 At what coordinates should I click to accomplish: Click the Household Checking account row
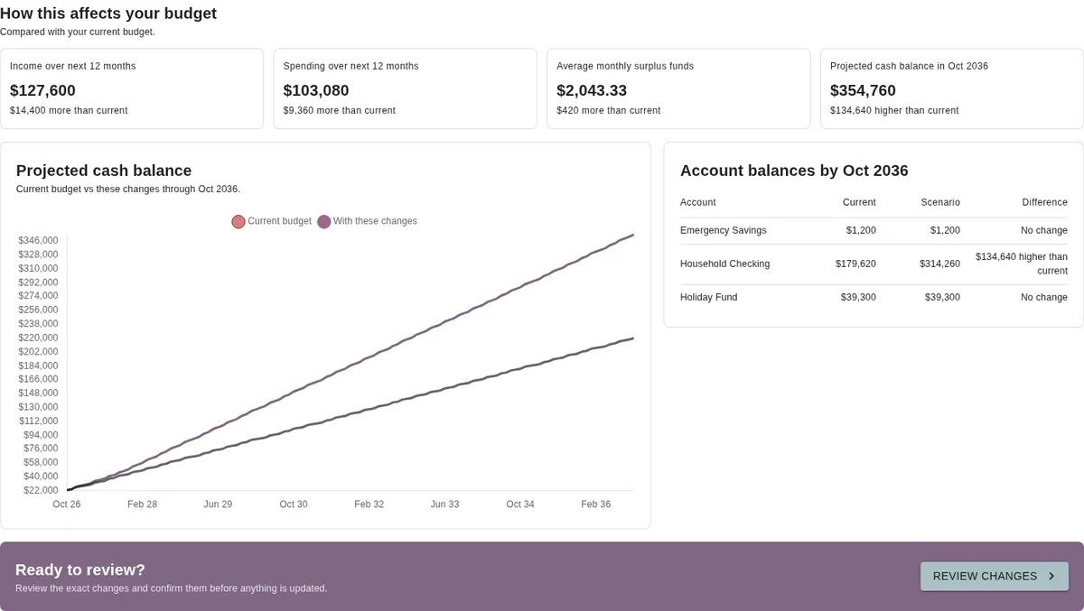click(x=874, y=264)
